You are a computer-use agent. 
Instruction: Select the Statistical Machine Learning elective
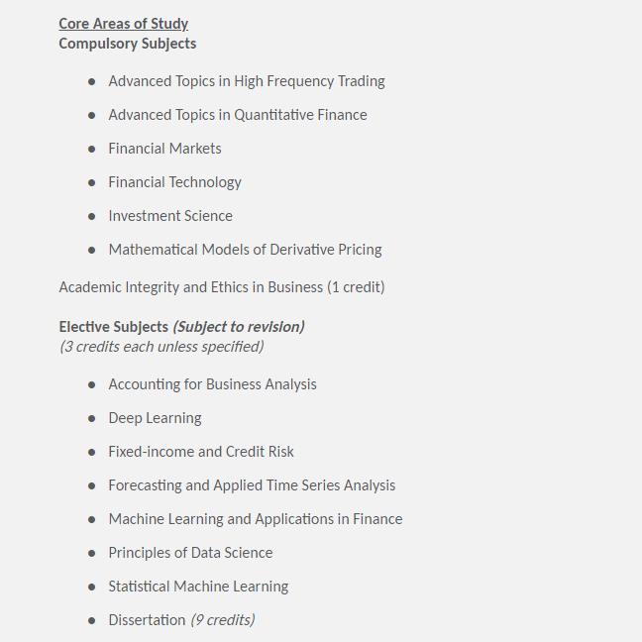click(198, 587)
